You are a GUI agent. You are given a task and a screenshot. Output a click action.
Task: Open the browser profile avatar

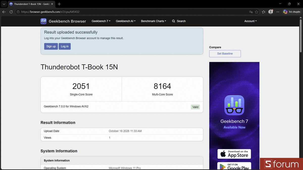(x=271, y=12)
